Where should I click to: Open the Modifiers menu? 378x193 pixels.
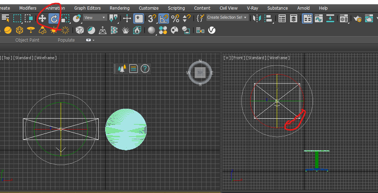click(28, 8)
